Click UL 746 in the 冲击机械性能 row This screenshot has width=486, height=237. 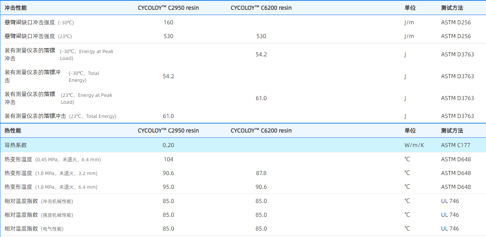tap(450, 201)
